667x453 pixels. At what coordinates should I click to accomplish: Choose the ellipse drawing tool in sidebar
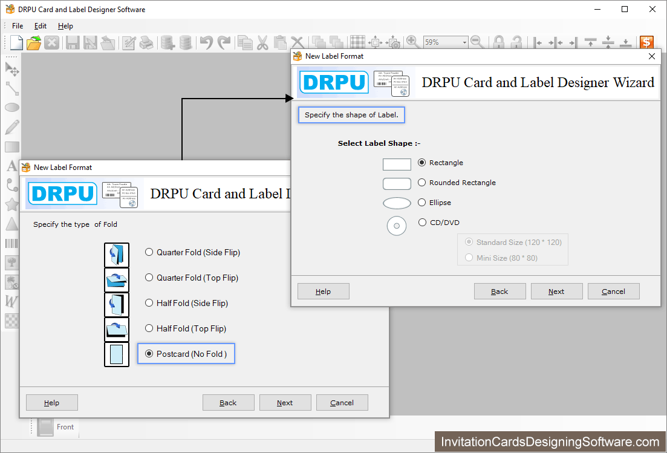[12, 108]
